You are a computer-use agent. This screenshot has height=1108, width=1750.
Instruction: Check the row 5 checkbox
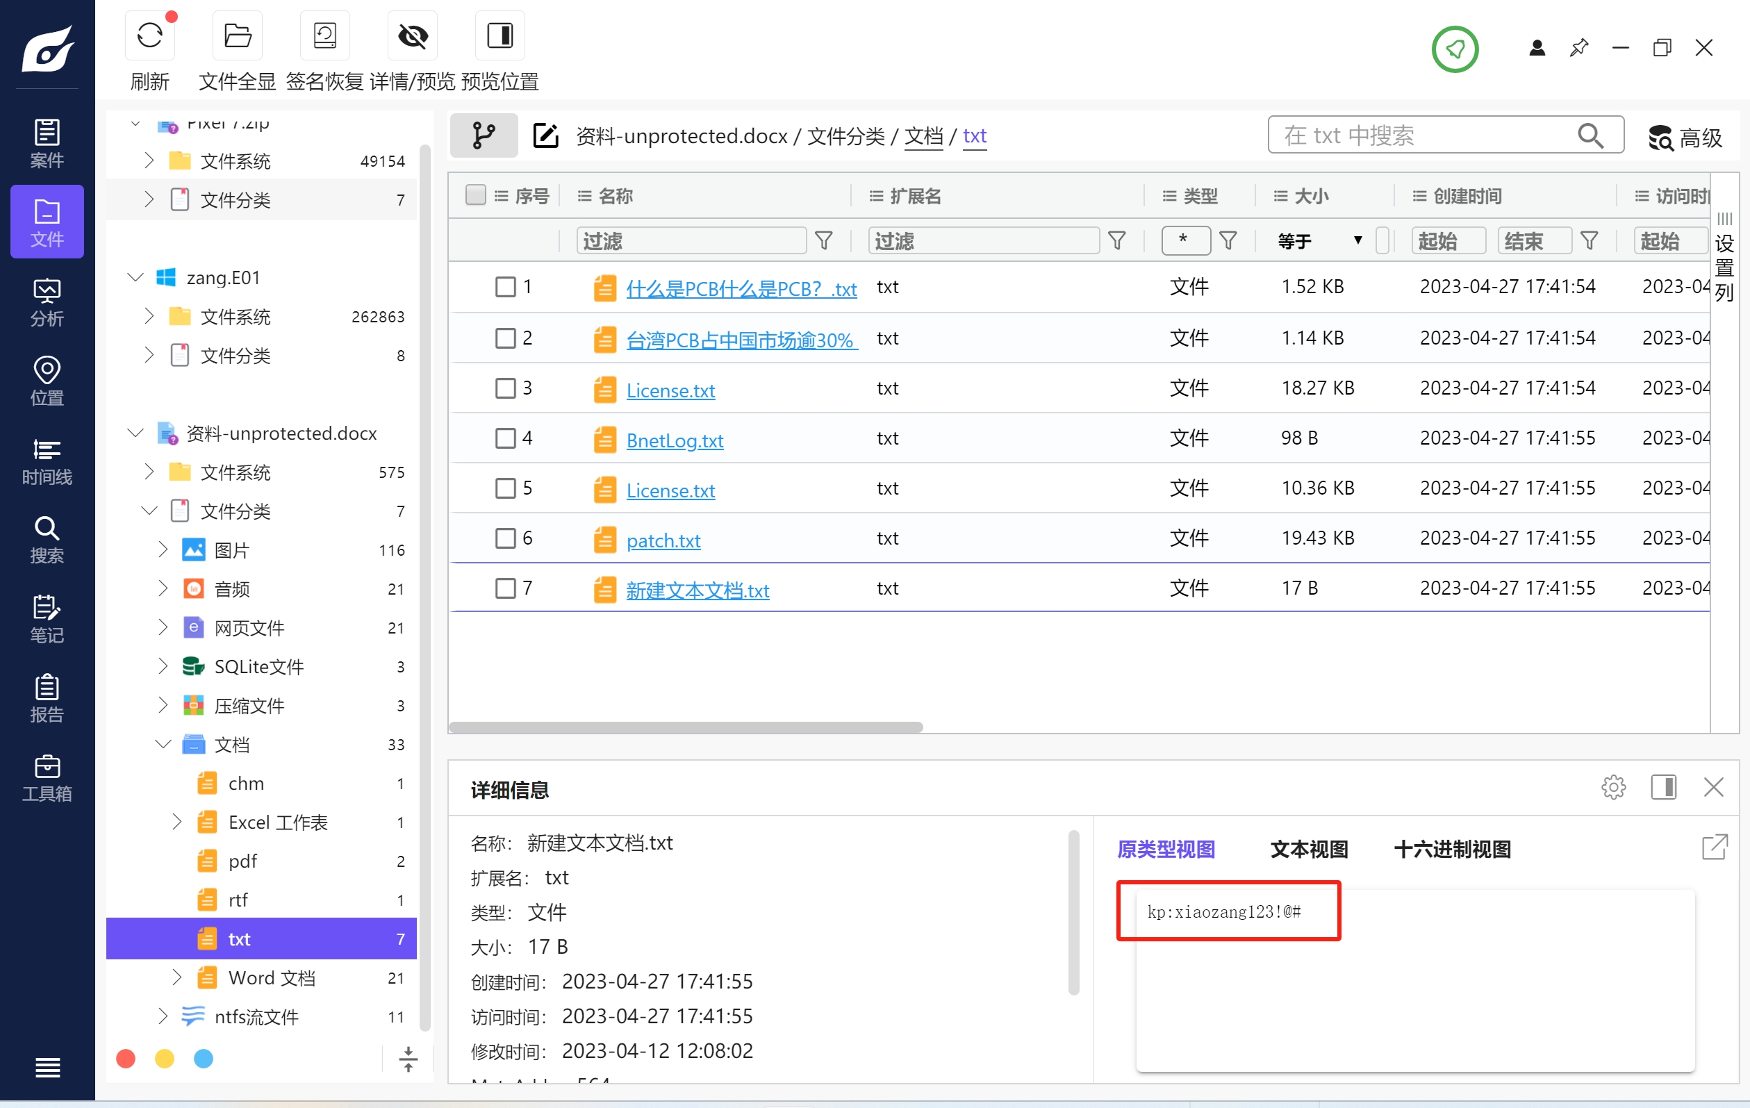505,488
